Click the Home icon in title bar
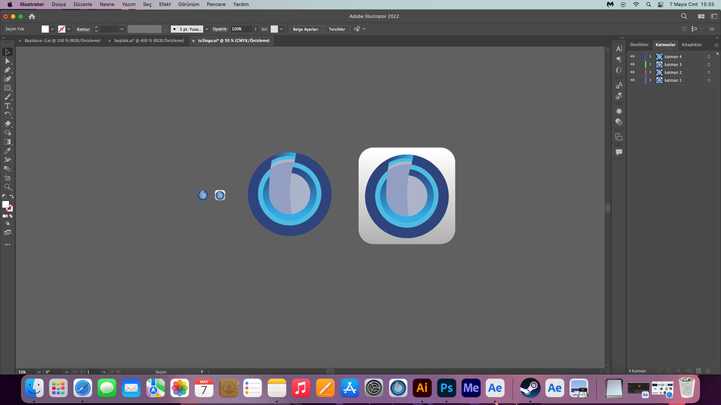 click(x=32, y=16)
